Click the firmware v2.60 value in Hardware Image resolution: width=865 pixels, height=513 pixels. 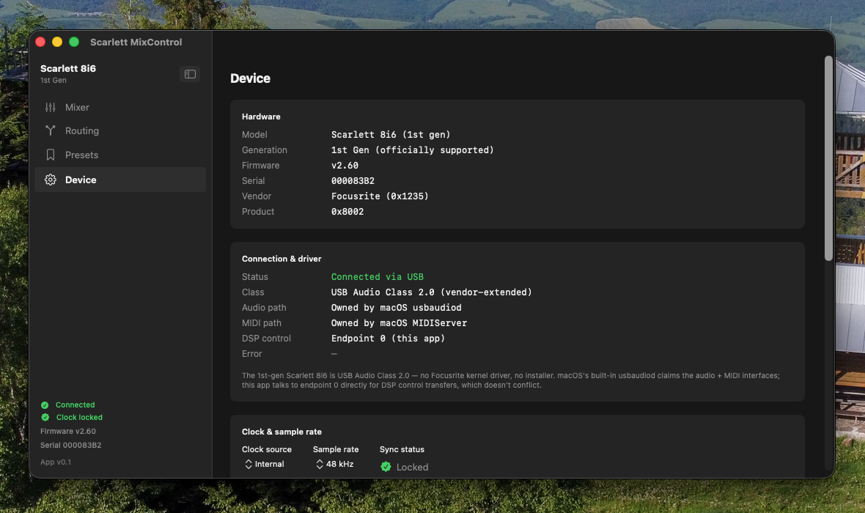[345, 166]
